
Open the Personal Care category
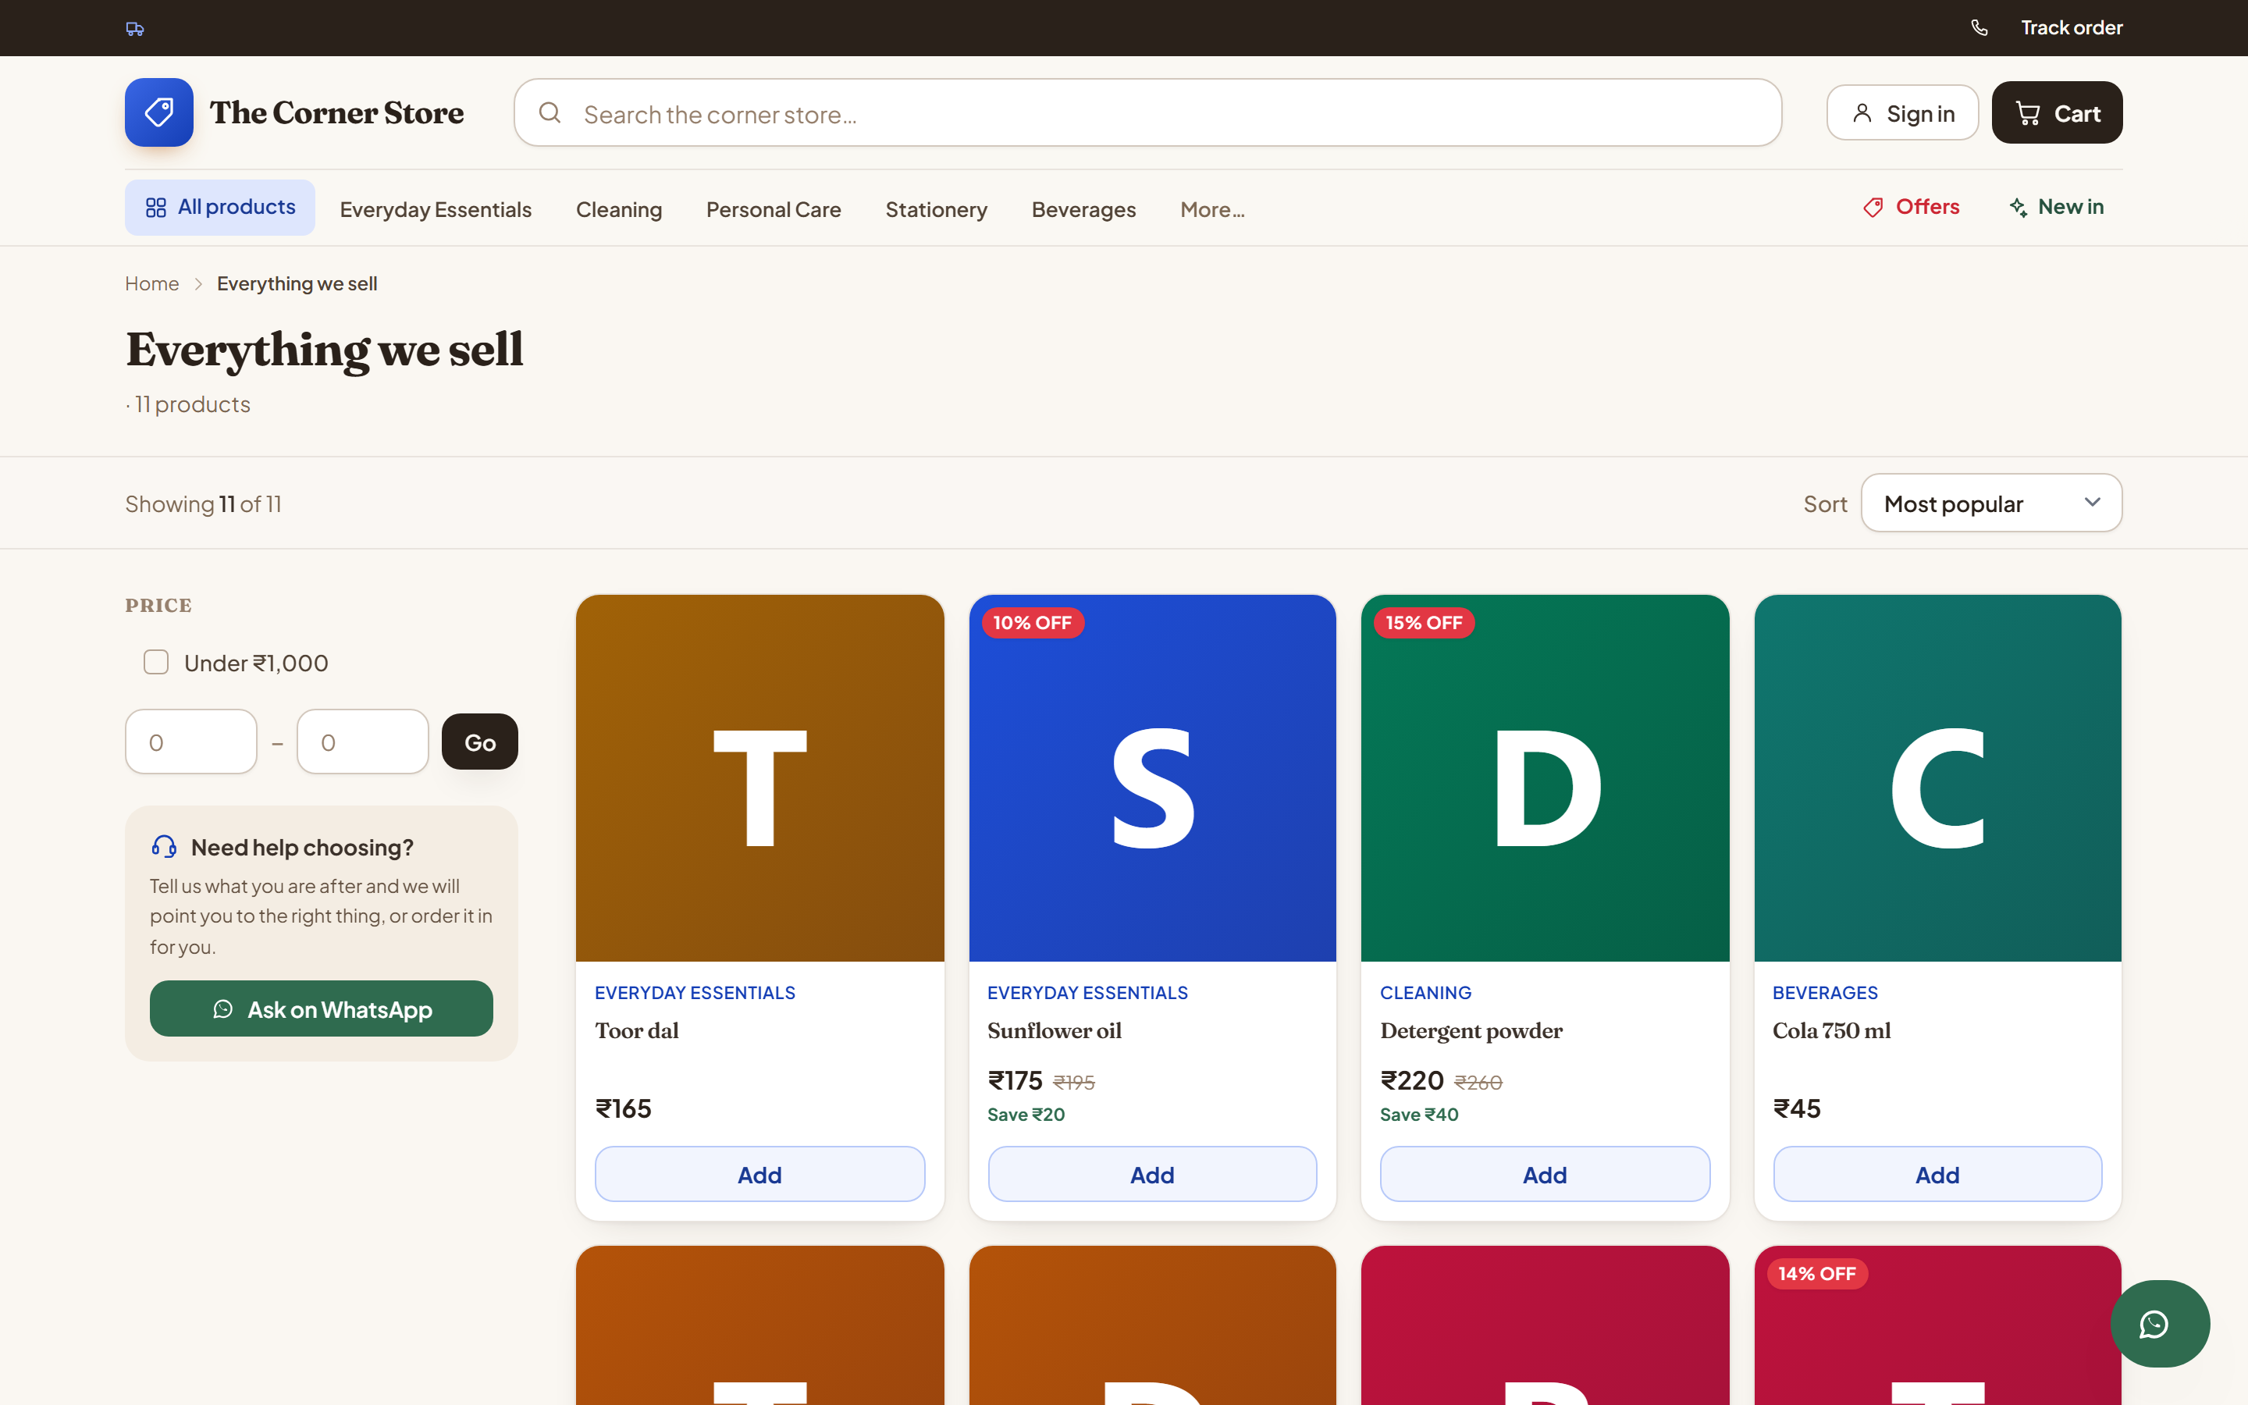pyautogui.click(x=774, y=210)
